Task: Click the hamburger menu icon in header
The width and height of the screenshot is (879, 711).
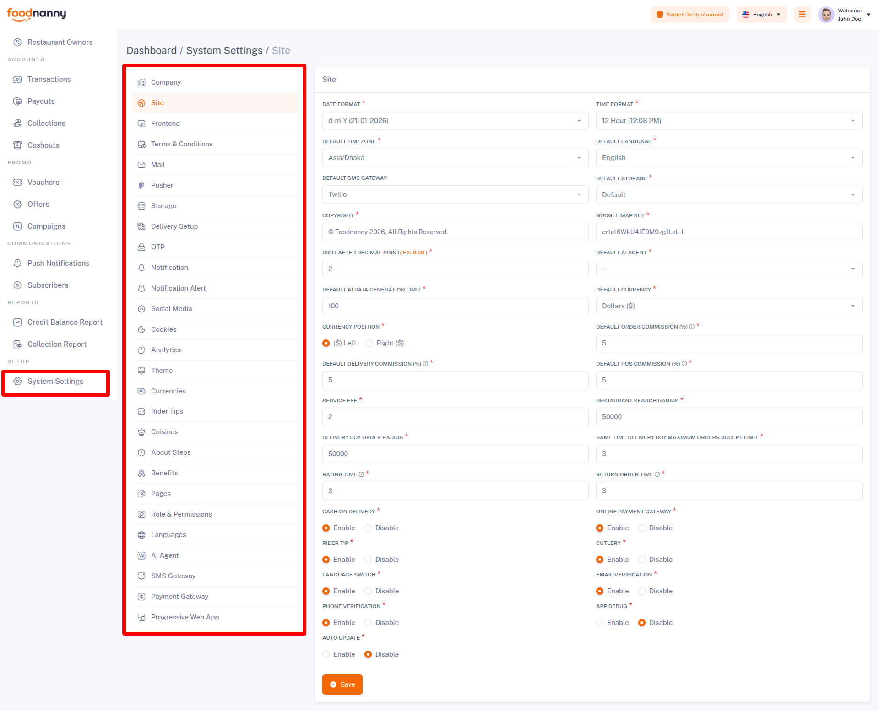Action: (802, 15)
